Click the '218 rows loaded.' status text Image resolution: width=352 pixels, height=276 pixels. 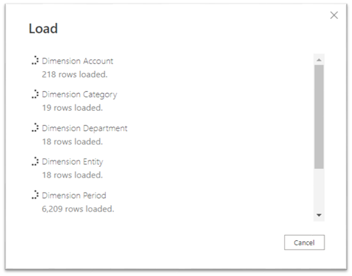click(x=74, y=74)
